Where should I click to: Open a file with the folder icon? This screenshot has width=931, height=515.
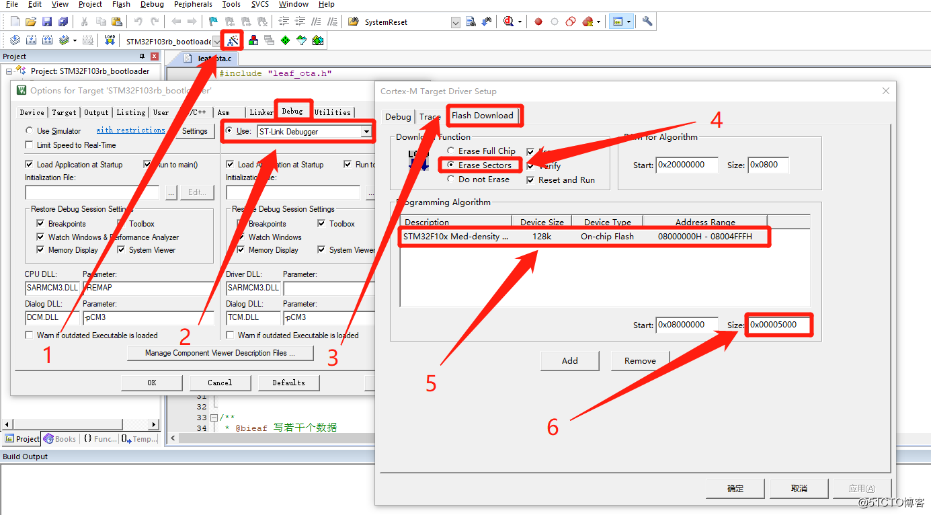click(31, 22)
